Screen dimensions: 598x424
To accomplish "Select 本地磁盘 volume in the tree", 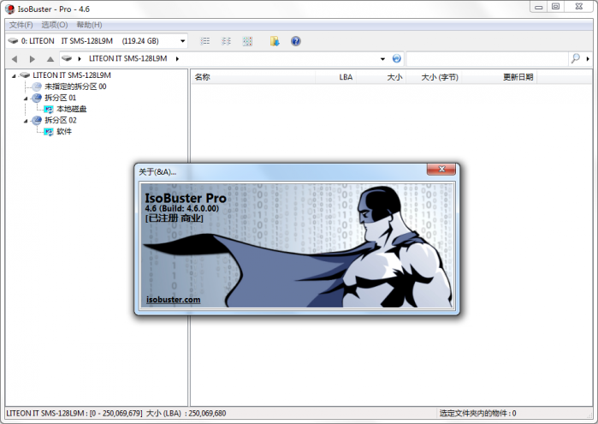I will [71, 110].
